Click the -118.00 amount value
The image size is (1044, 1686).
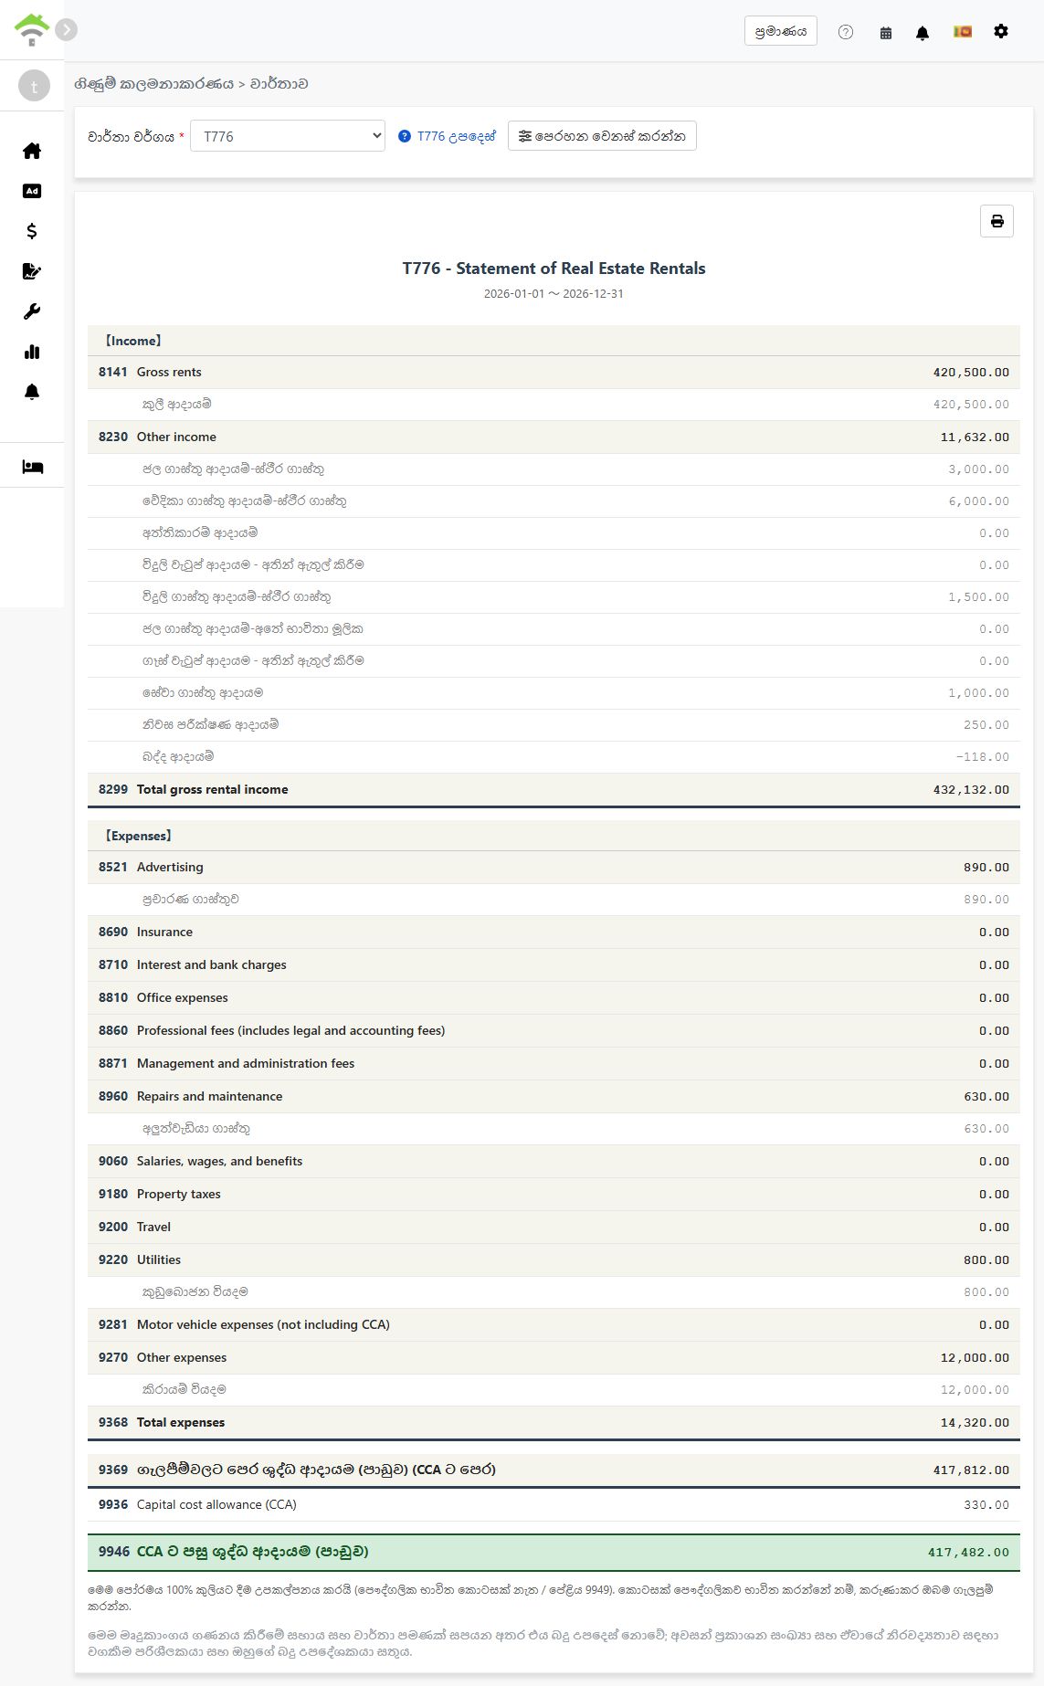[982, 757]
